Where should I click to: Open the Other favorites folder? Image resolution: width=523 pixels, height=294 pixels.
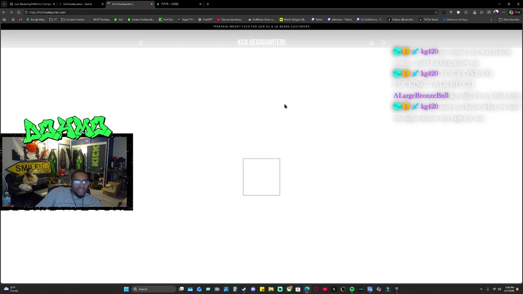point(509,20)
